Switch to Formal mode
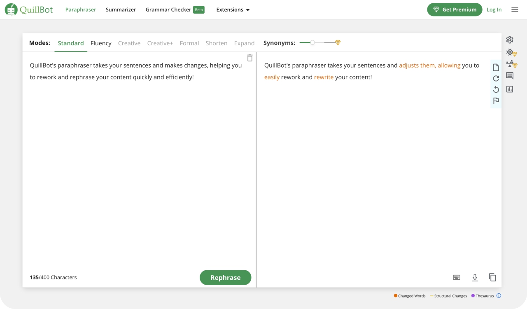The width and height of the screenshot is (527, 309). [x=189, y=43]
